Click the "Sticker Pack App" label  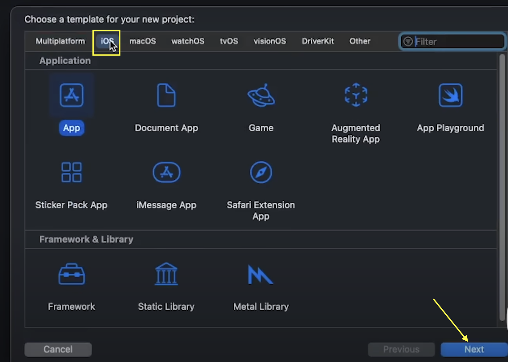[71, 205]
